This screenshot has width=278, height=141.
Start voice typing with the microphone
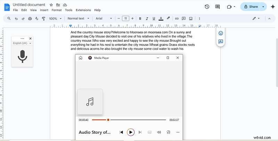pos(22,56)
